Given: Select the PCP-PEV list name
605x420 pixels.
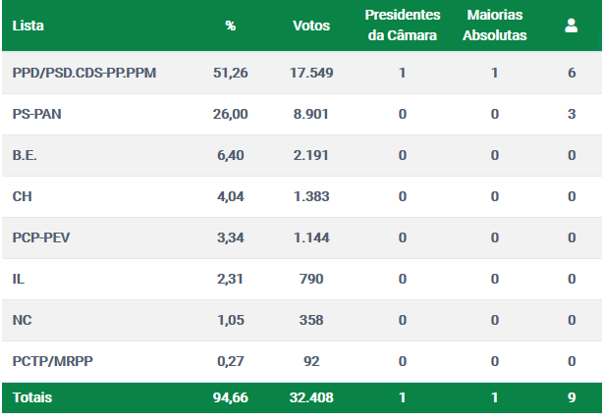Looking at the screenshot, I should [x=41, y=237].
